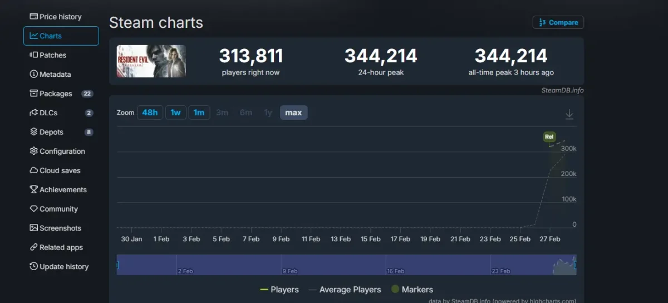Click the DLCs puzzle icon
Viewport: 668px width, 303px height.
click(33, 113)
